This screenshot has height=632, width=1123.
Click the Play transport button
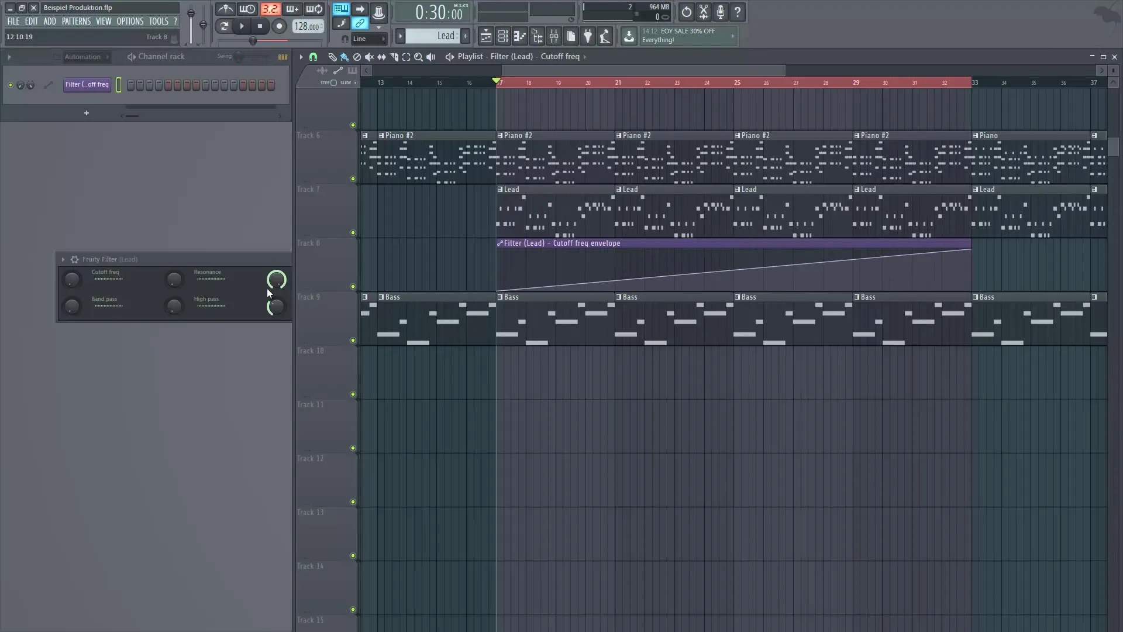pos(242,26)
